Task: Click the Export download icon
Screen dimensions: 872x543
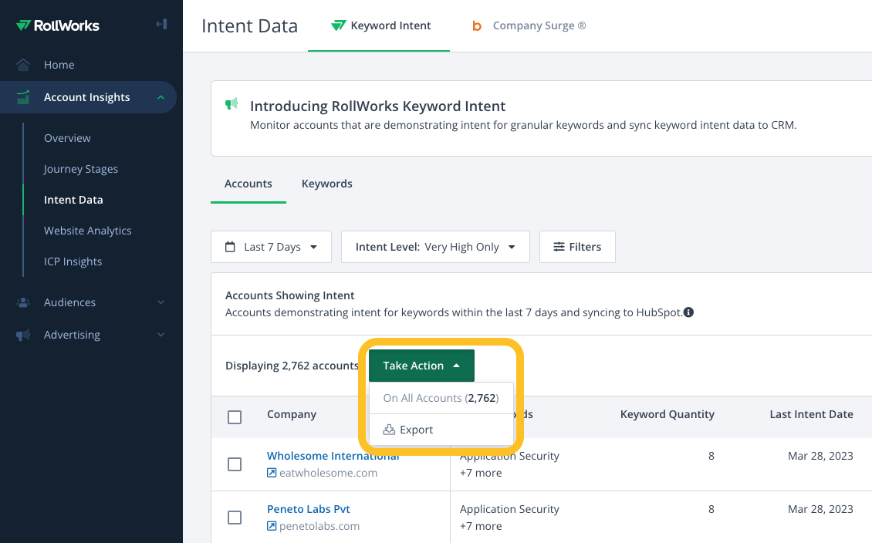Action: click(389, 430)
